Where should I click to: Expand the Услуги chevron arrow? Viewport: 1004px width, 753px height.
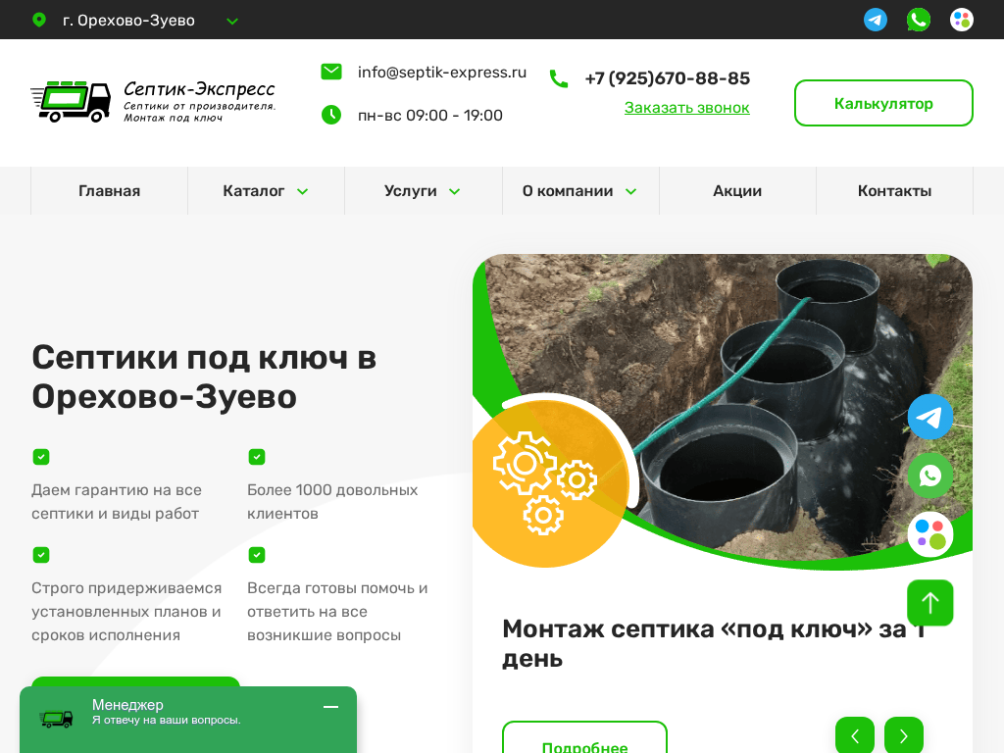[455, 191]
